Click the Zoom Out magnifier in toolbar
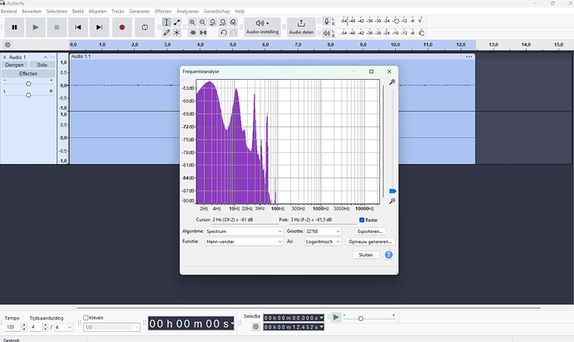The image size is (574, 342). click(202, 22)
